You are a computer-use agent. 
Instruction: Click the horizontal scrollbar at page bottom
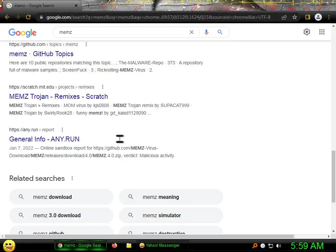(149, 236)
